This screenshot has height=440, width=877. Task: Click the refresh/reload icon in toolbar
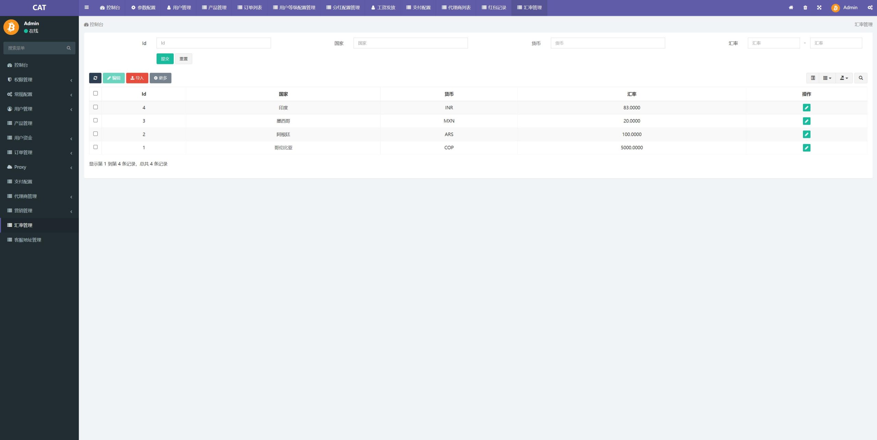(95, 78)
